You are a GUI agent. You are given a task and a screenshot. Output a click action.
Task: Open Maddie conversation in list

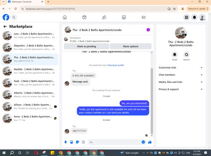(30, 71)
